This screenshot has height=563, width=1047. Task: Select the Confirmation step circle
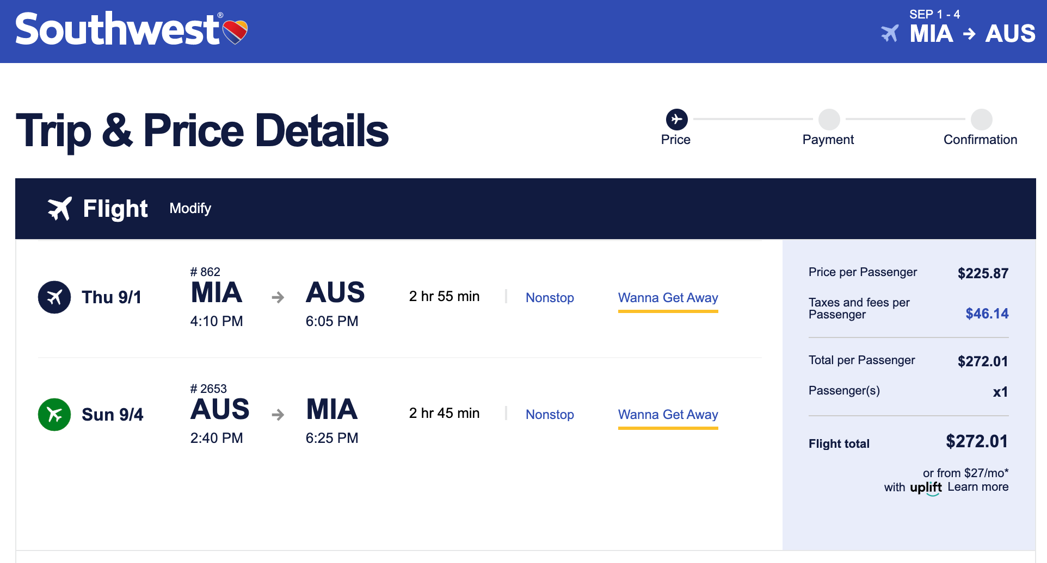[981, 120]
